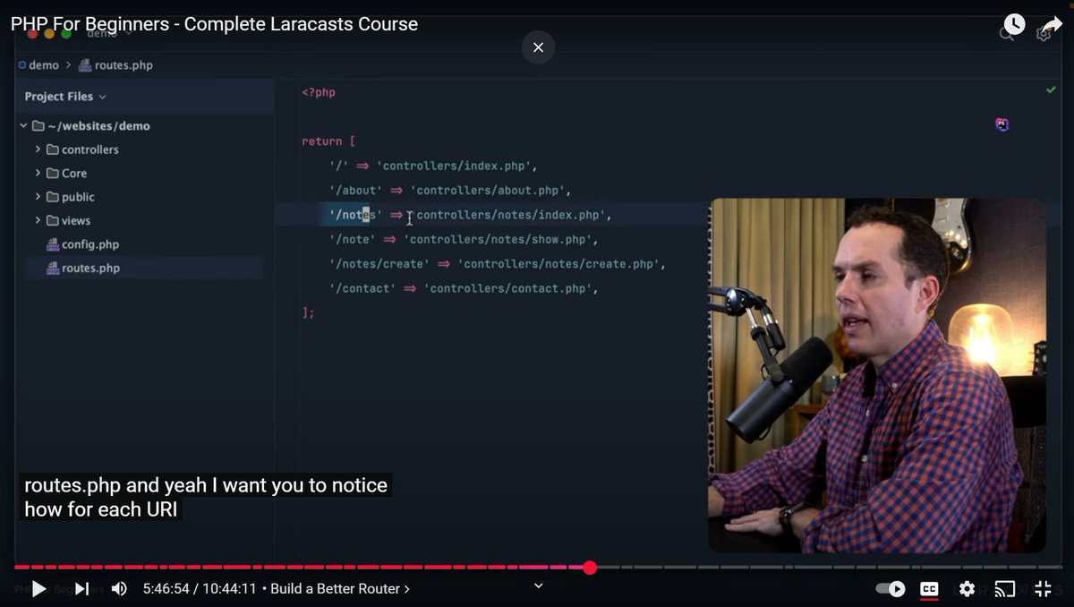Click the '/contact' route key

pyautogui.click(x=362, y=288)
